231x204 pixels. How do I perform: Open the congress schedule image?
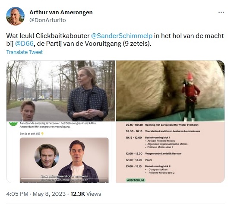pyautogui.click(x=171, y=152)
